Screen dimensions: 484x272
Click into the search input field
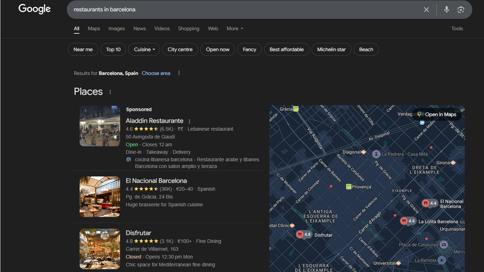pos(245,10)
